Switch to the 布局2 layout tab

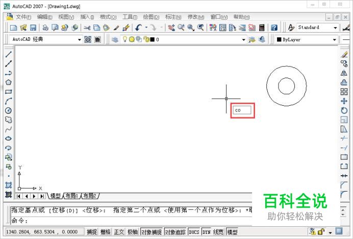pyautogui.click(x=90, y=196)
